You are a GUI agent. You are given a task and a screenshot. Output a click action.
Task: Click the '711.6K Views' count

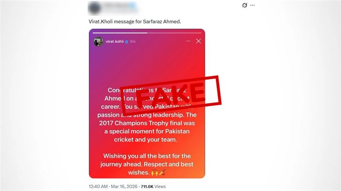pos(153,186)
